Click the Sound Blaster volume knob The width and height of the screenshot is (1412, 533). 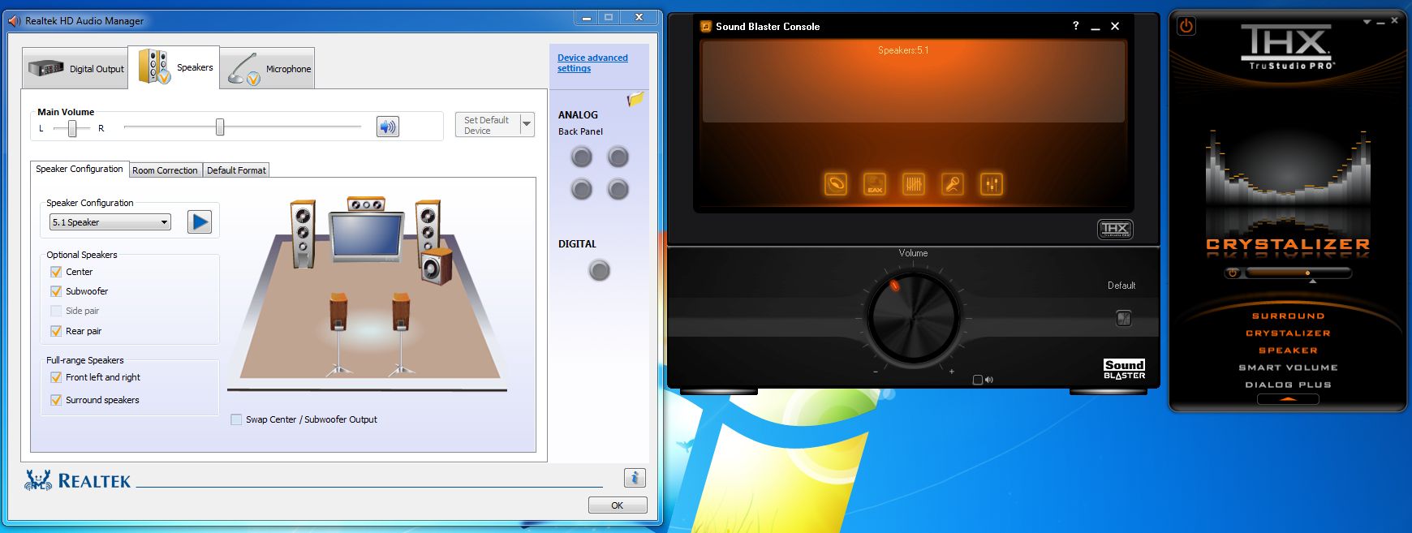914,316
